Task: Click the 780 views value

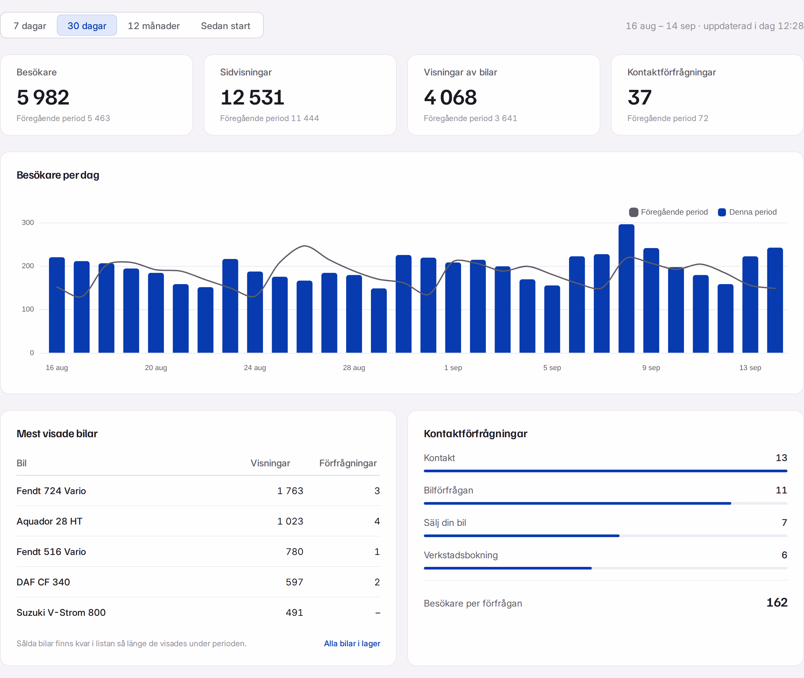Action: coord(295,552)
